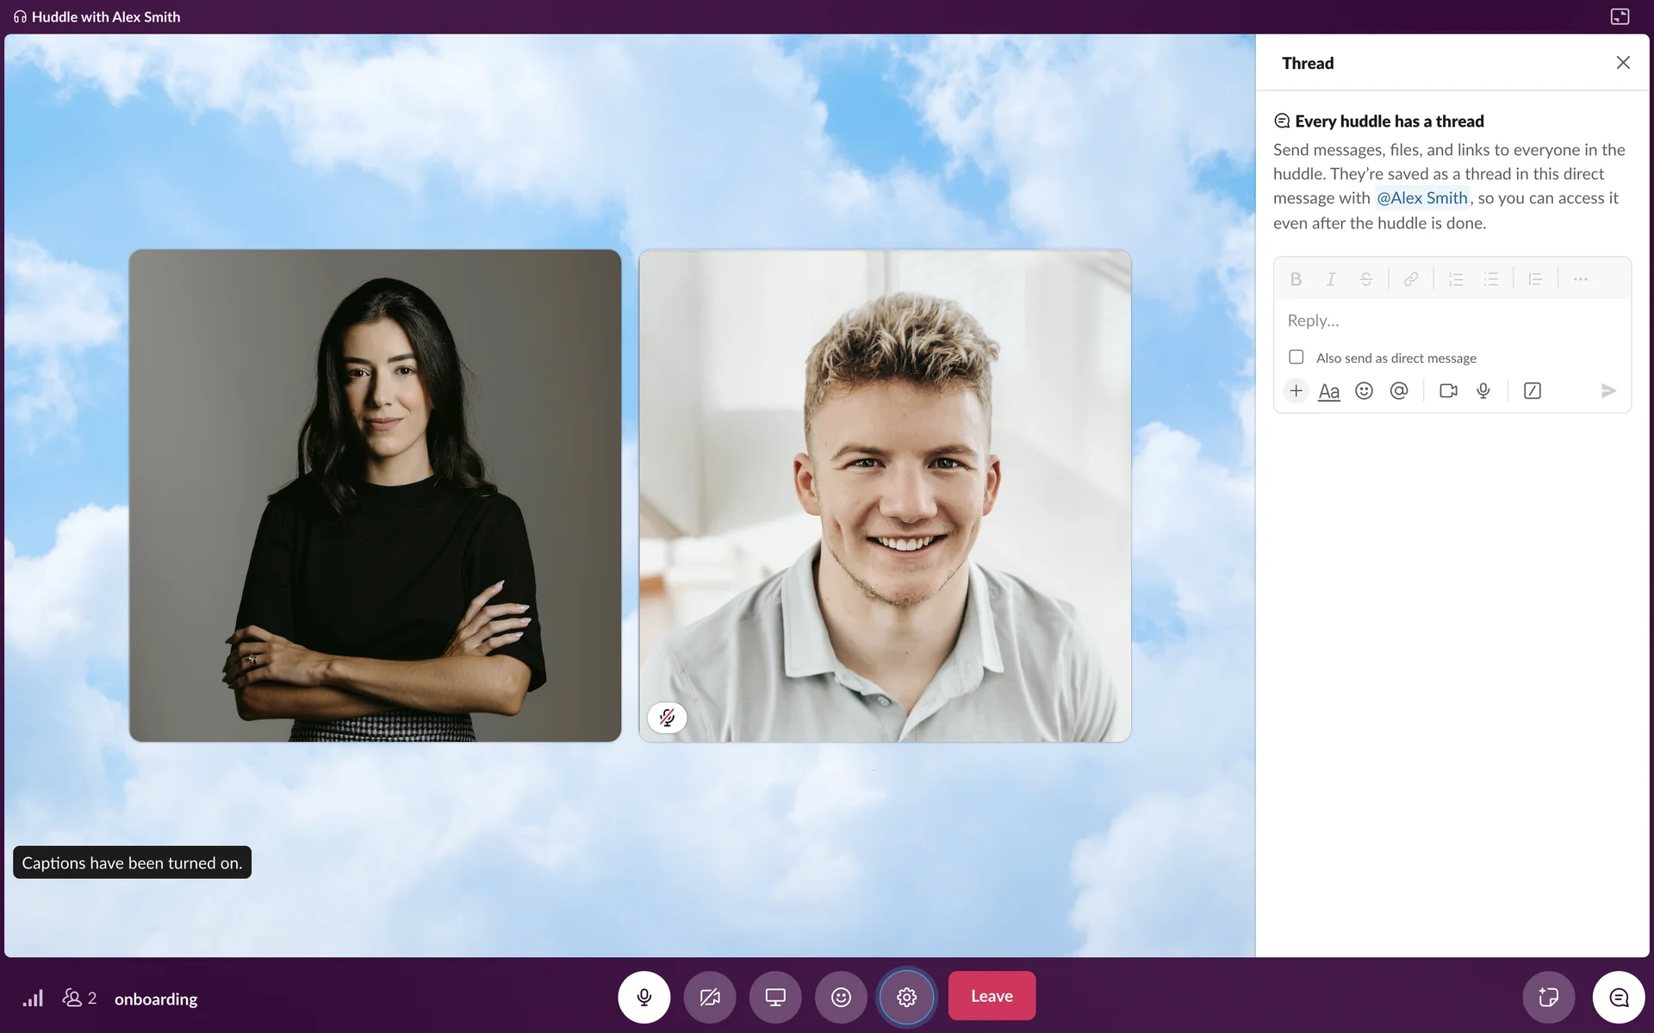Open the slash shortcuts icon

pyautogui.click(x=1532, y=391)
